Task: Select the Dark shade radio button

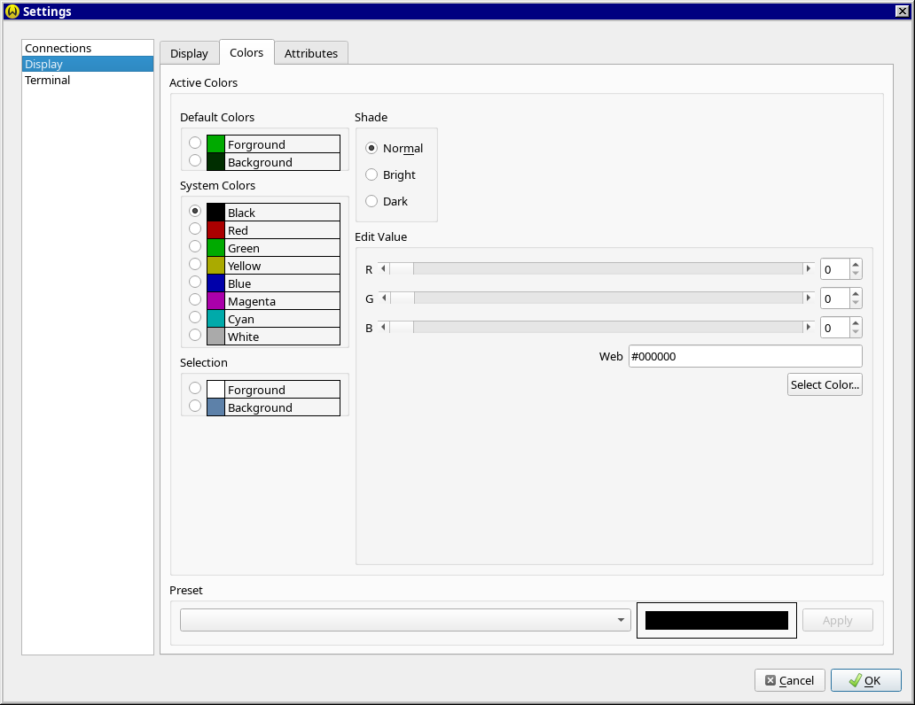Action: click(x=371, y=201)
